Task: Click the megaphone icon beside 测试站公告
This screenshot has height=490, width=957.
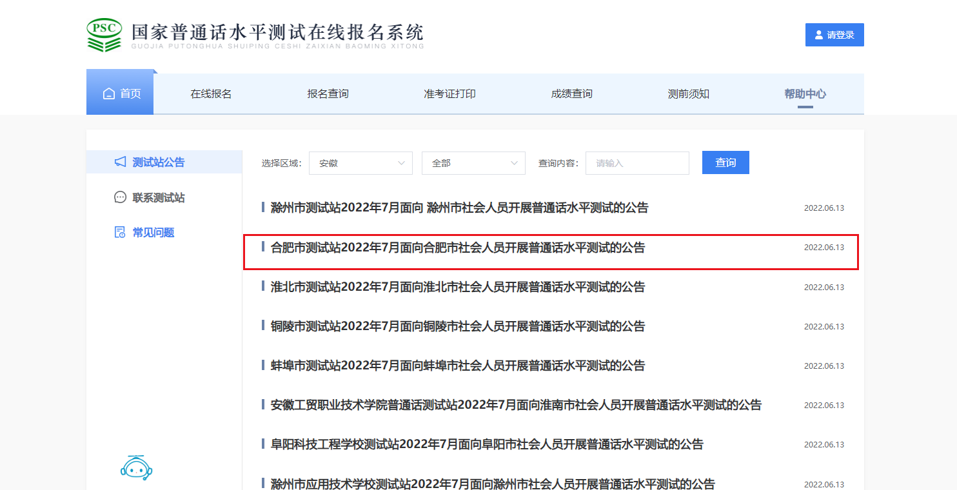Action: [x=120, y=162]
